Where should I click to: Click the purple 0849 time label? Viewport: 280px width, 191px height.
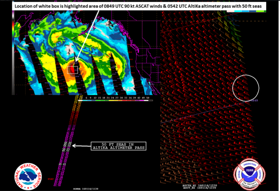254,101
